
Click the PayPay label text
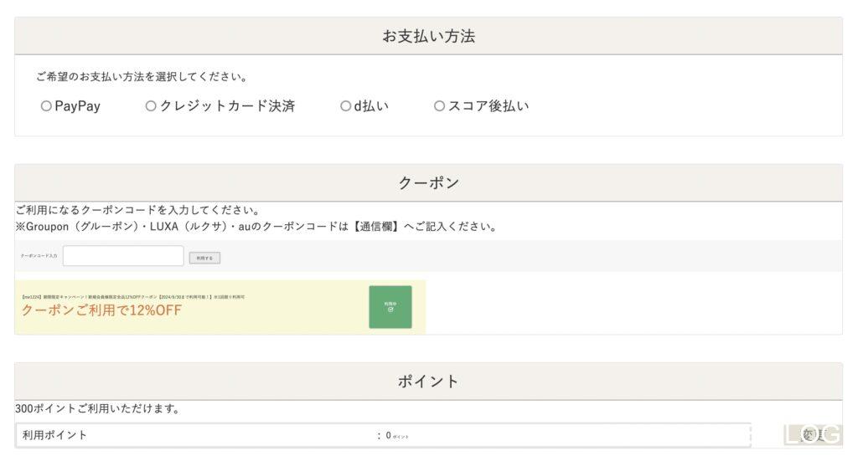[x=77, y=106]
